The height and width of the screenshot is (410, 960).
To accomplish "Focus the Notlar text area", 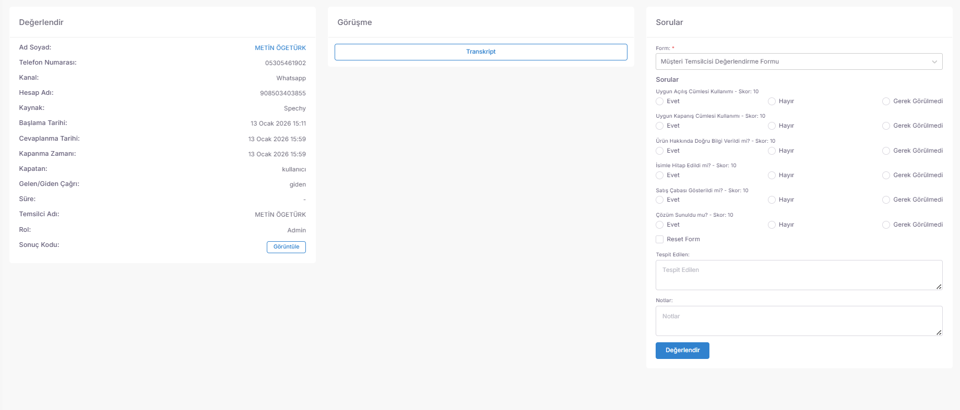I will point(799,321).
